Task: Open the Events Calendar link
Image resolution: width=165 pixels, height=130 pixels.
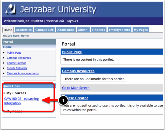Action: pos(17,68)
